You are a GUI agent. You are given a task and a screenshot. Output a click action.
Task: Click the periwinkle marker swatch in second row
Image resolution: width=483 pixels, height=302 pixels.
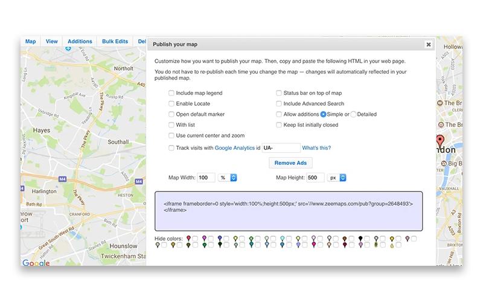point(298,245)
